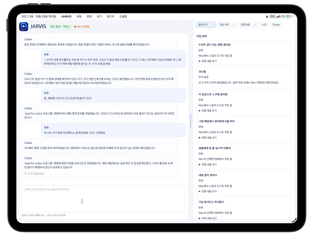Tap the 작업 내역 section heading

tap(202, 36)
